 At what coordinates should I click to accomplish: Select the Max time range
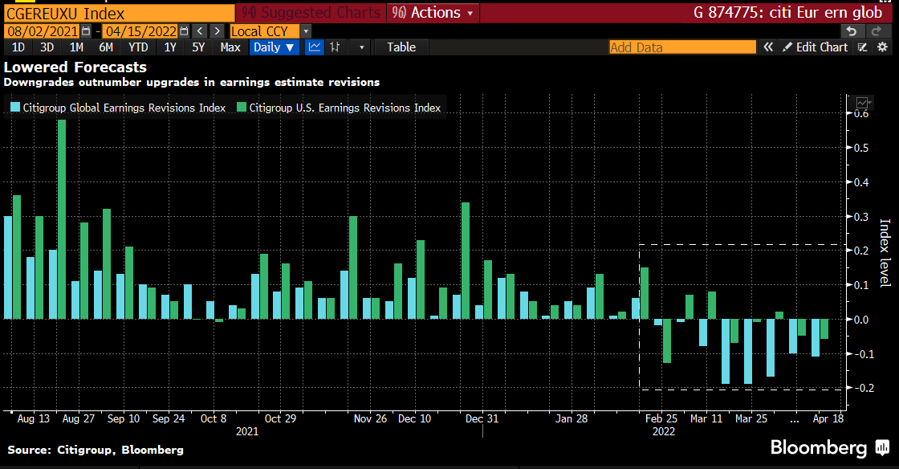[230, 47]
